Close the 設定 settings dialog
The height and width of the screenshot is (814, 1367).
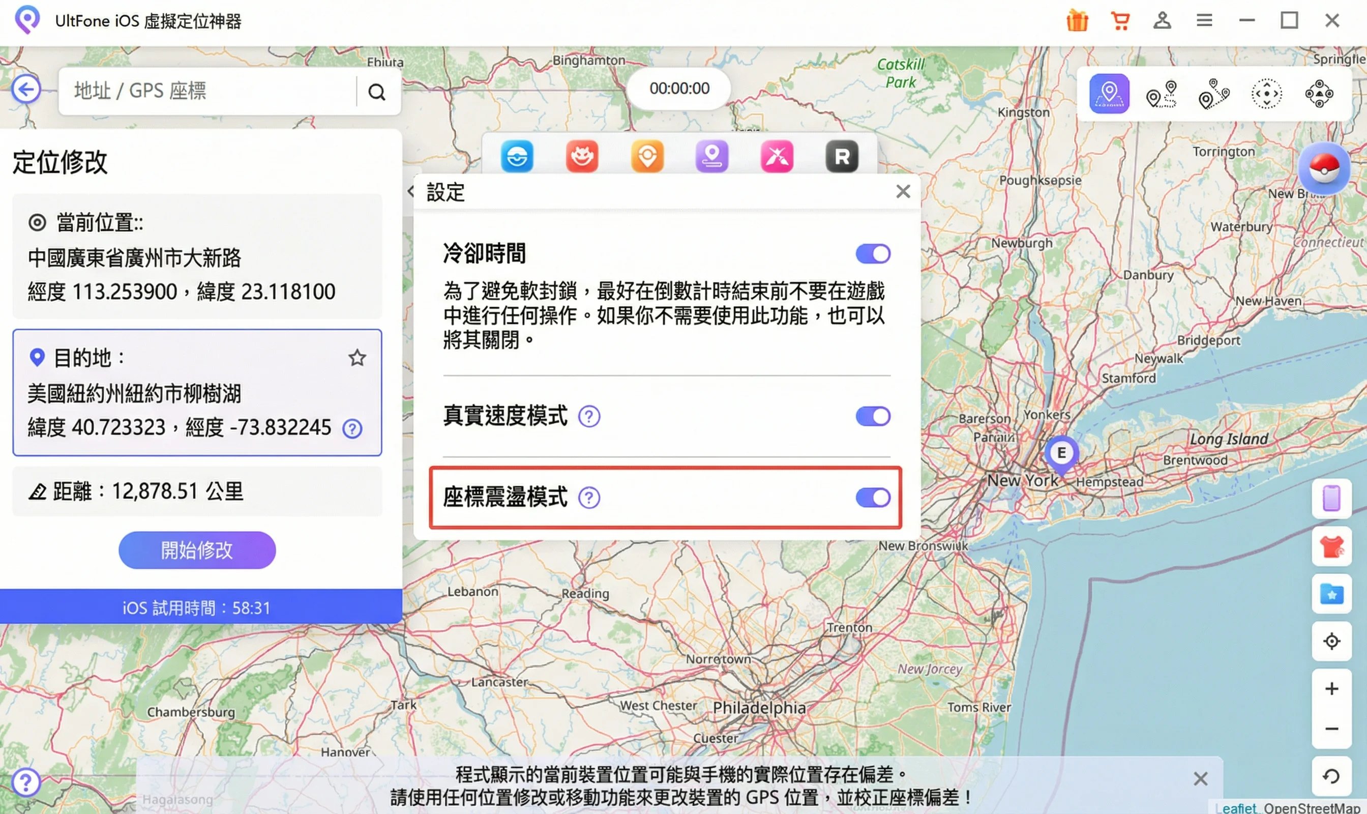coord(903,191)
